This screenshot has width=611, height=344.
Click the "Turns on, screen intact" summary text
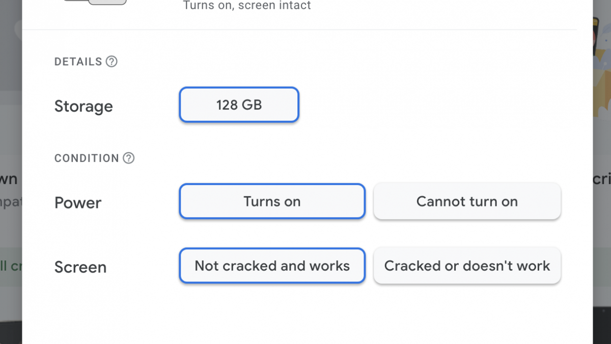coord(247,6)
